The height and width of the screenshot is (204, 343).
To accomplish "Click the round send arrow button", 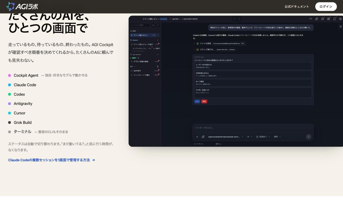I will [x=308, y=137].
